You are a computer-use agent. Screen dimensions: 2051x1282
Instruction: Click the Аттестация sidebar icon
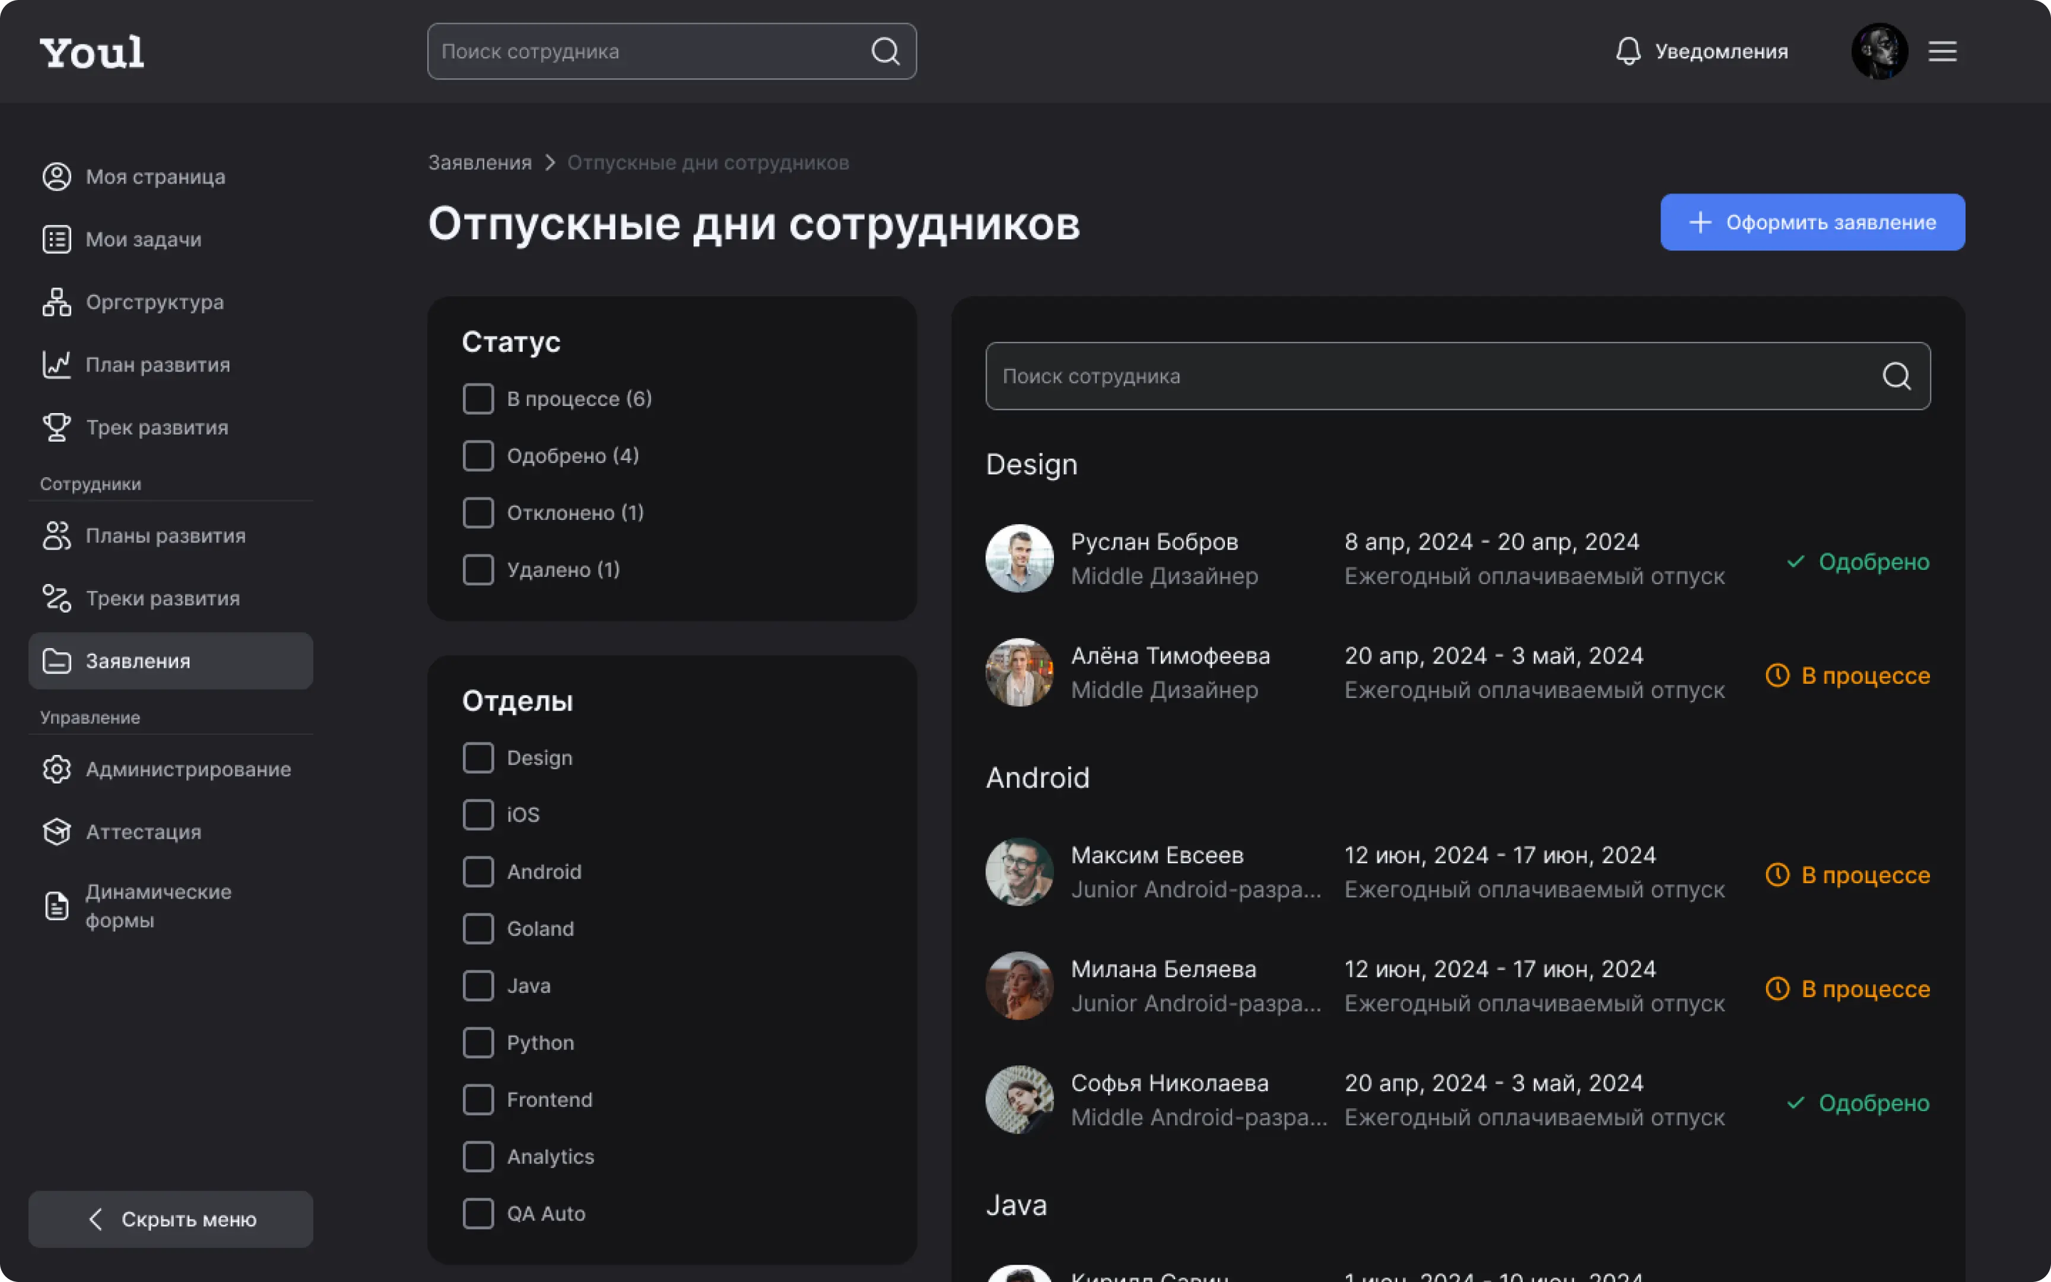click(56, 830)
